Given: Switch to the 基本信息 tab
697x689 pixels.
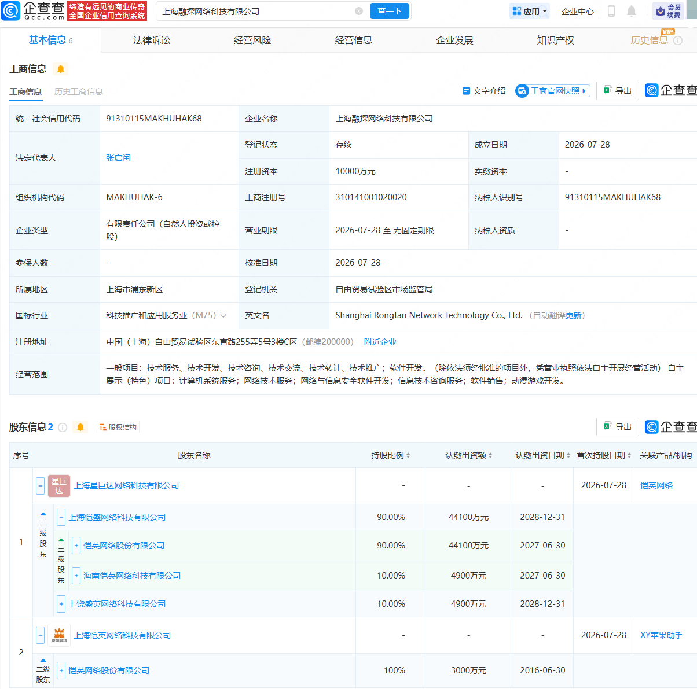Looking at the screenshot, I should (50, 40).
